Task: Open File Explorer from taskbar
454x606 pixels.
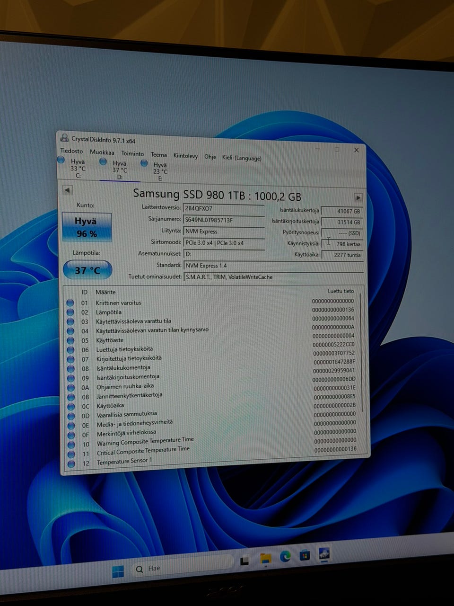Action: pos(266,560)
